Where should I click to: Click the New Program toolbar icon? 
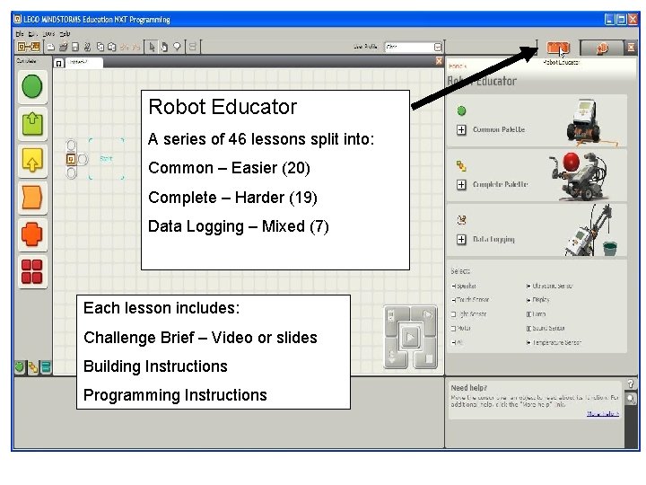(50, 47)
